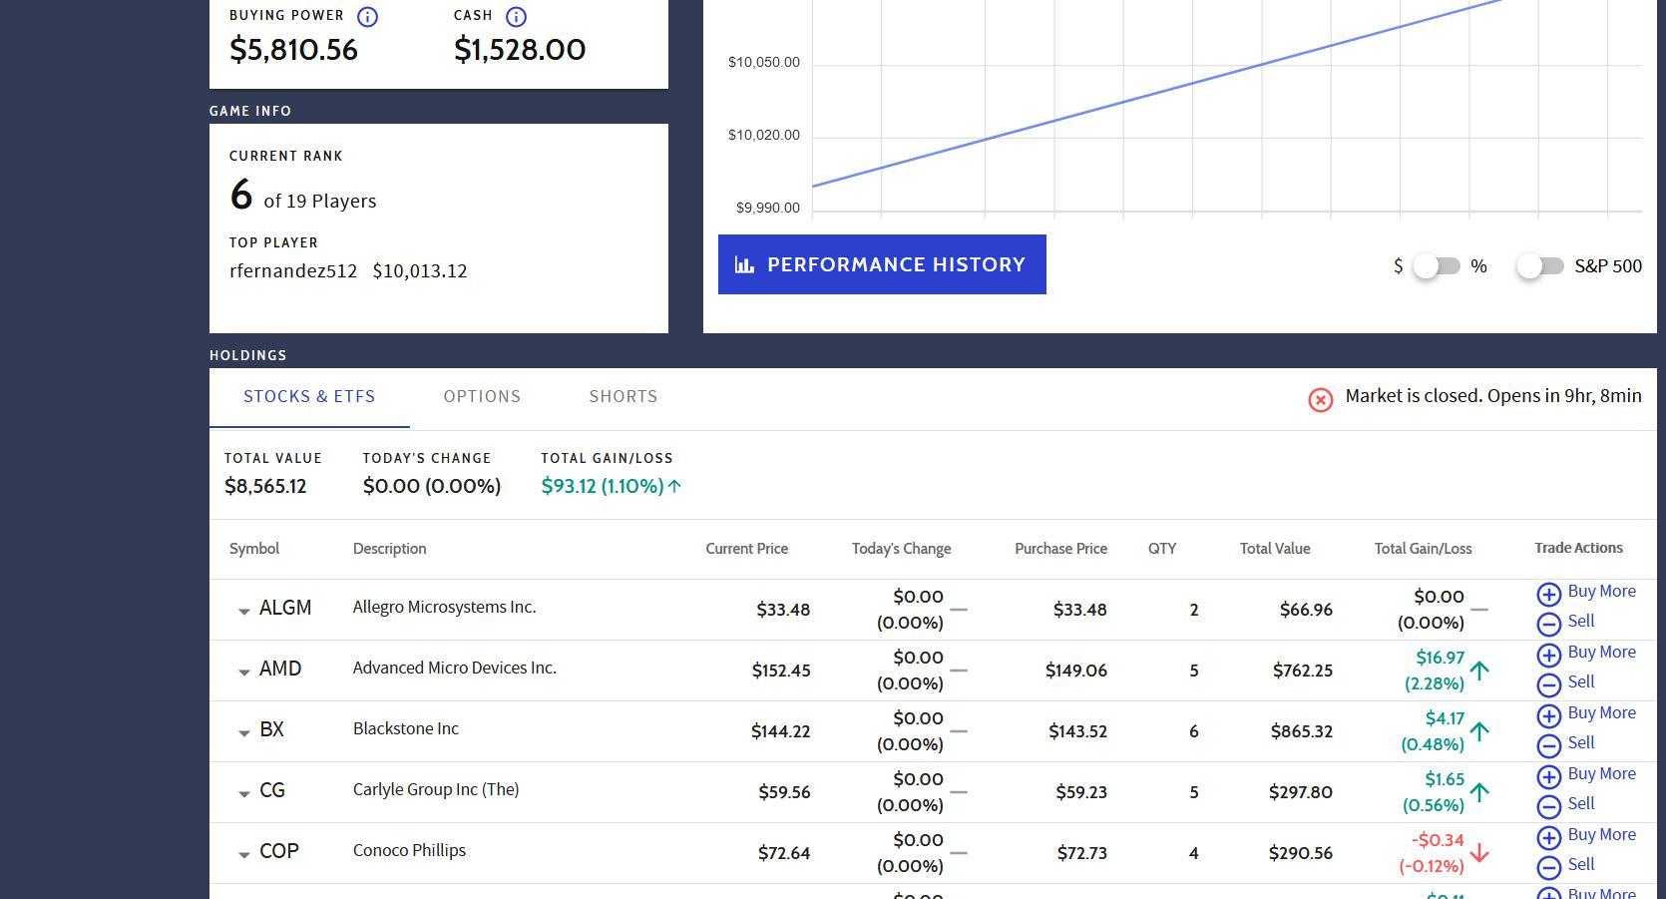Click the minus icon for ALGM
Screen dimensions: 1666x899
tap(1548, 625)
